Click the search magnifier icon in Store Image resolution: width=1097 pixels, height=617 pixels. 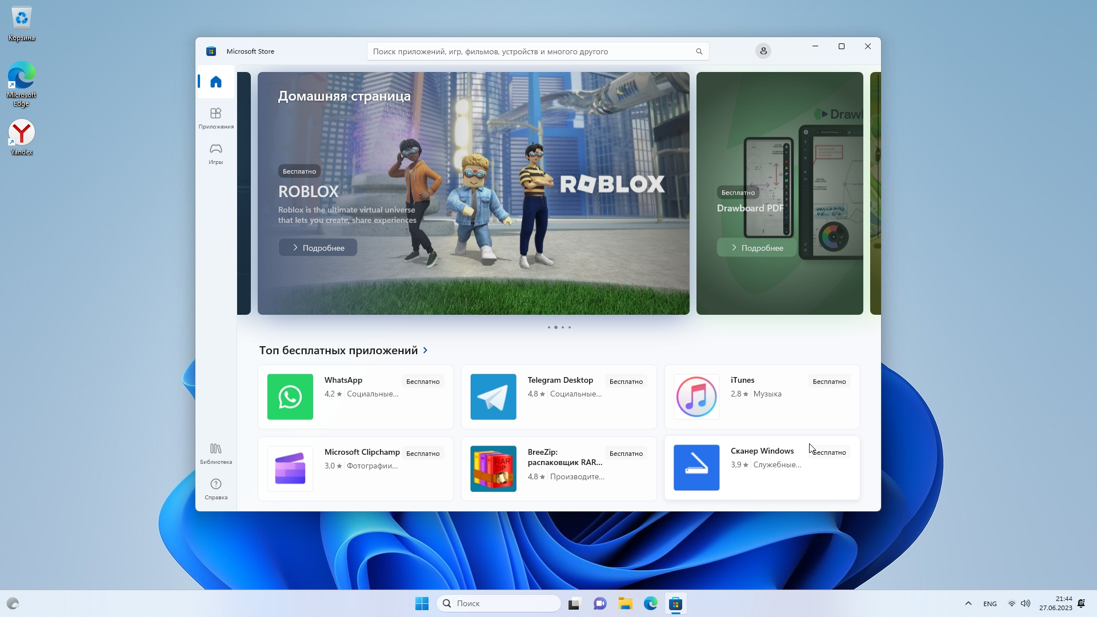coord(699,51)
